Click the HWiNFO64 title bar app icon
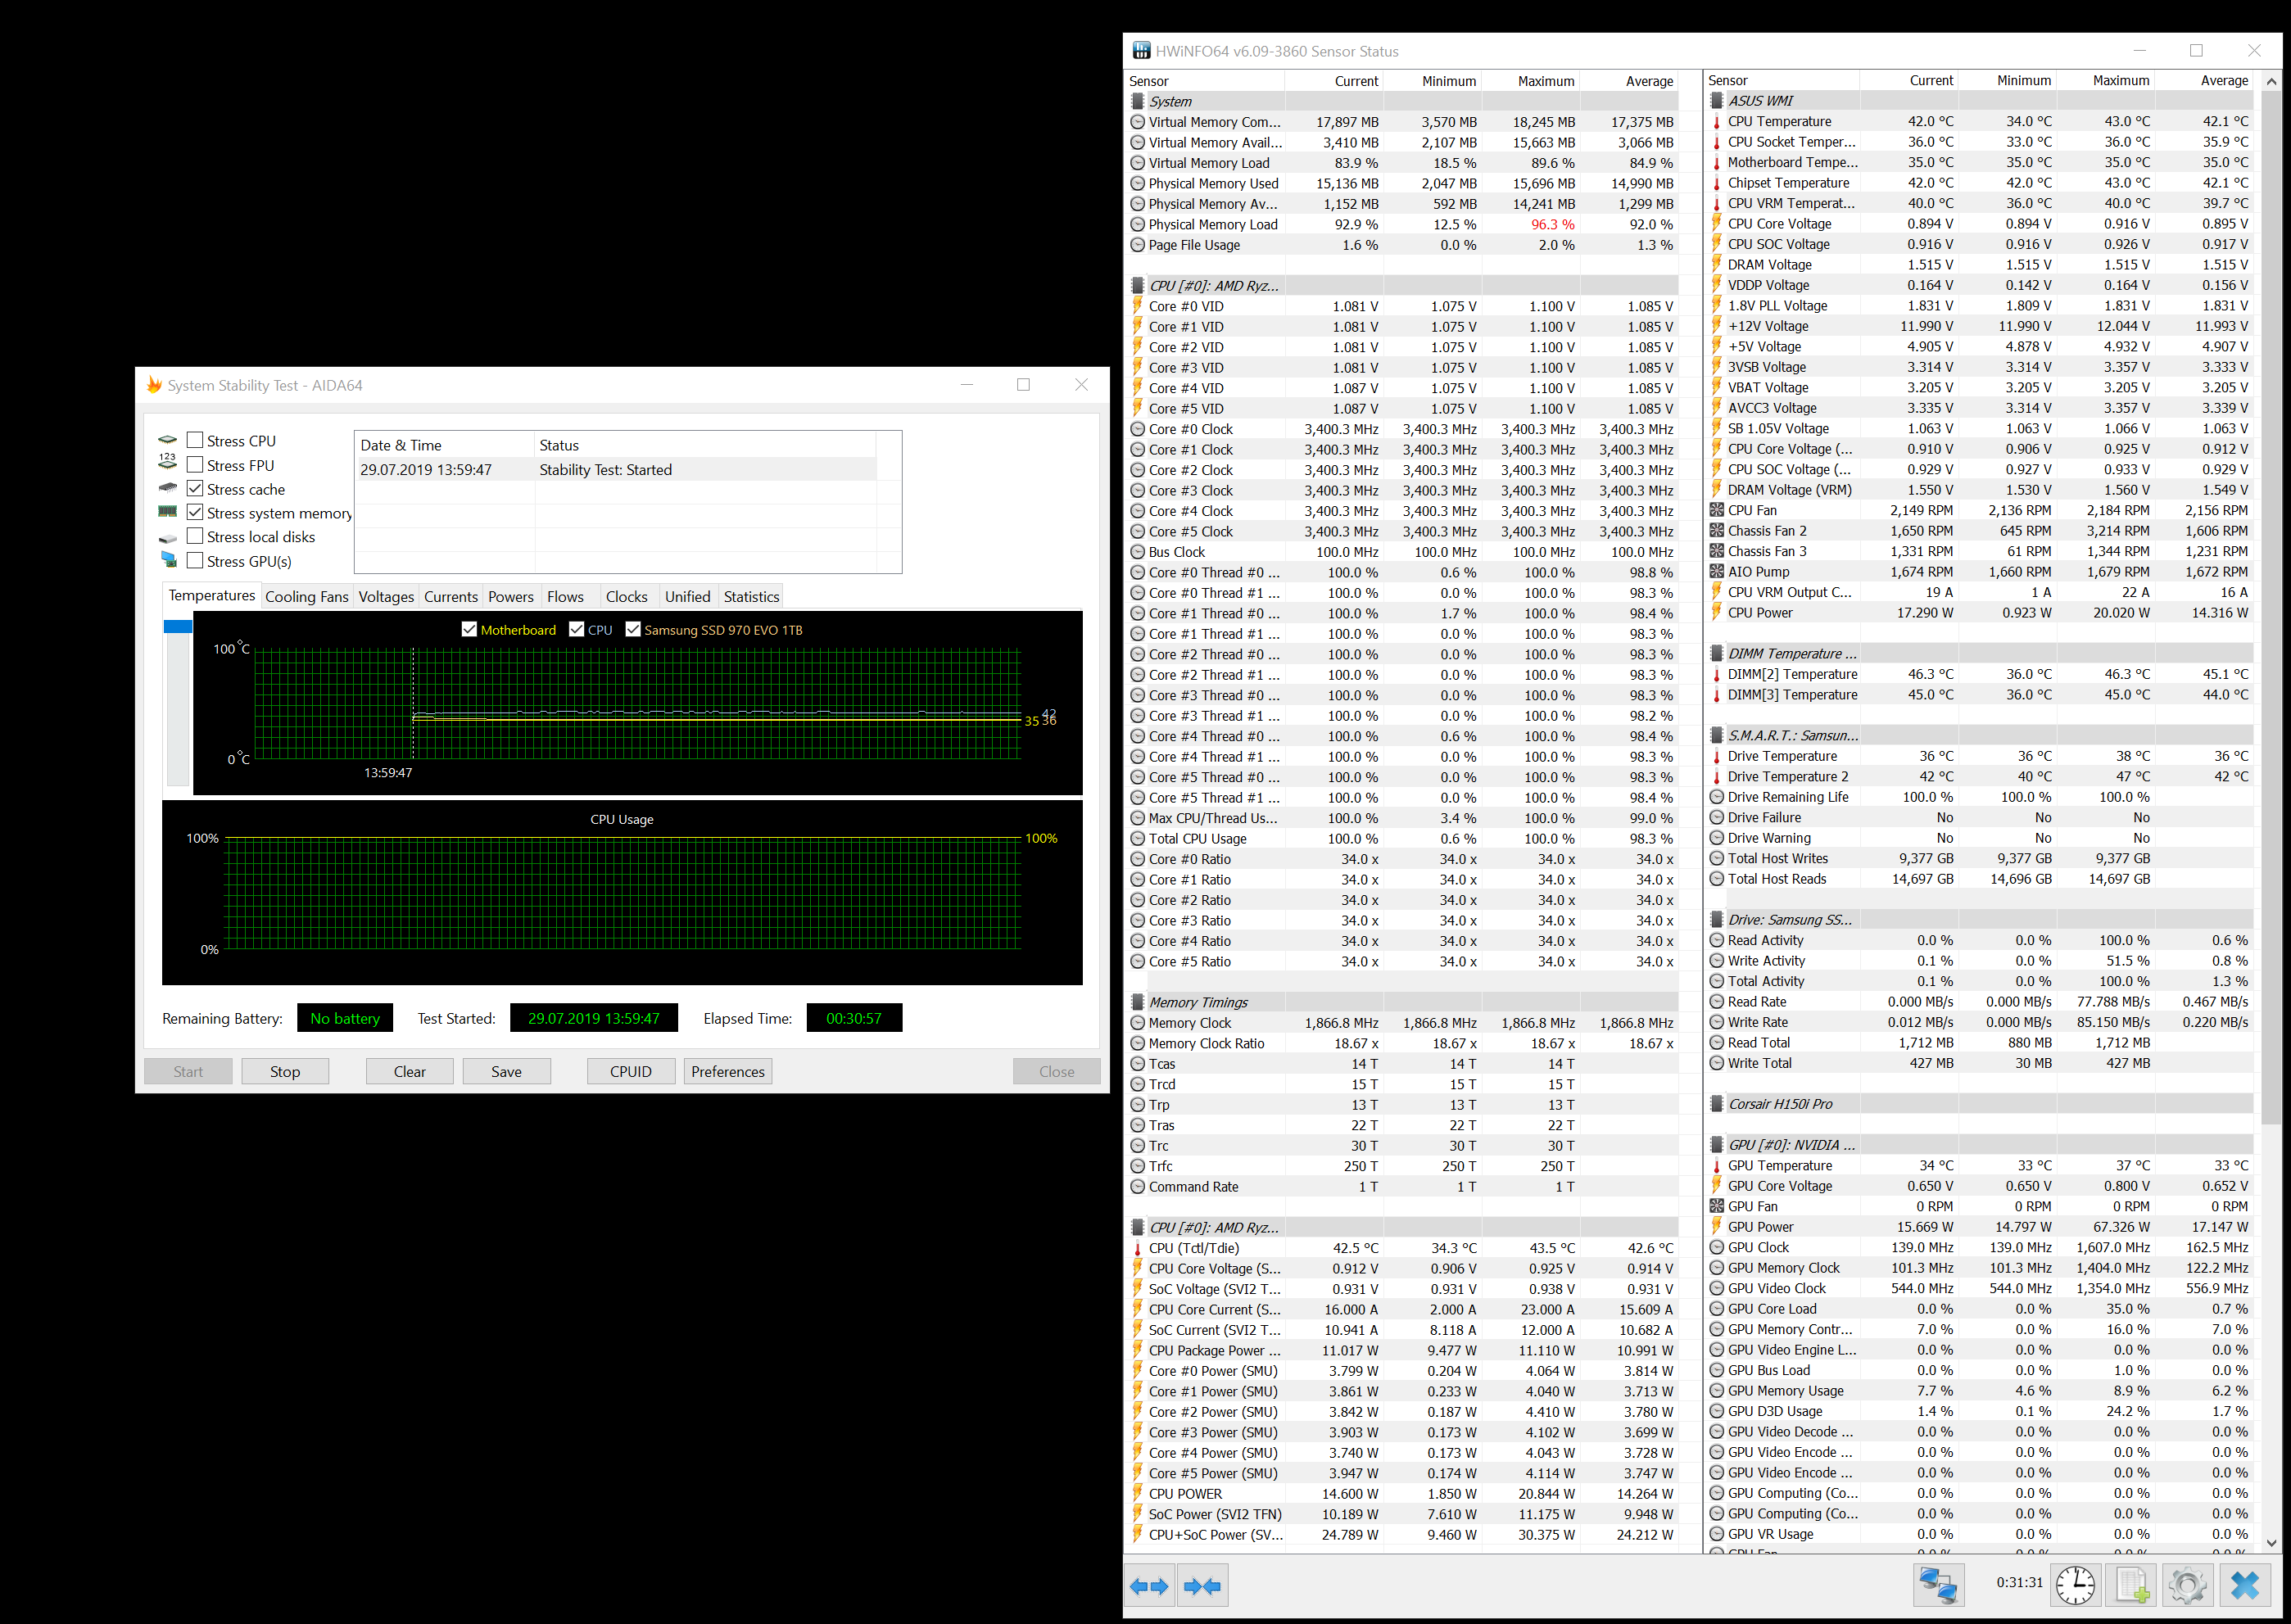Viewport: 2291px width, 1624px height. [1141, 51]
